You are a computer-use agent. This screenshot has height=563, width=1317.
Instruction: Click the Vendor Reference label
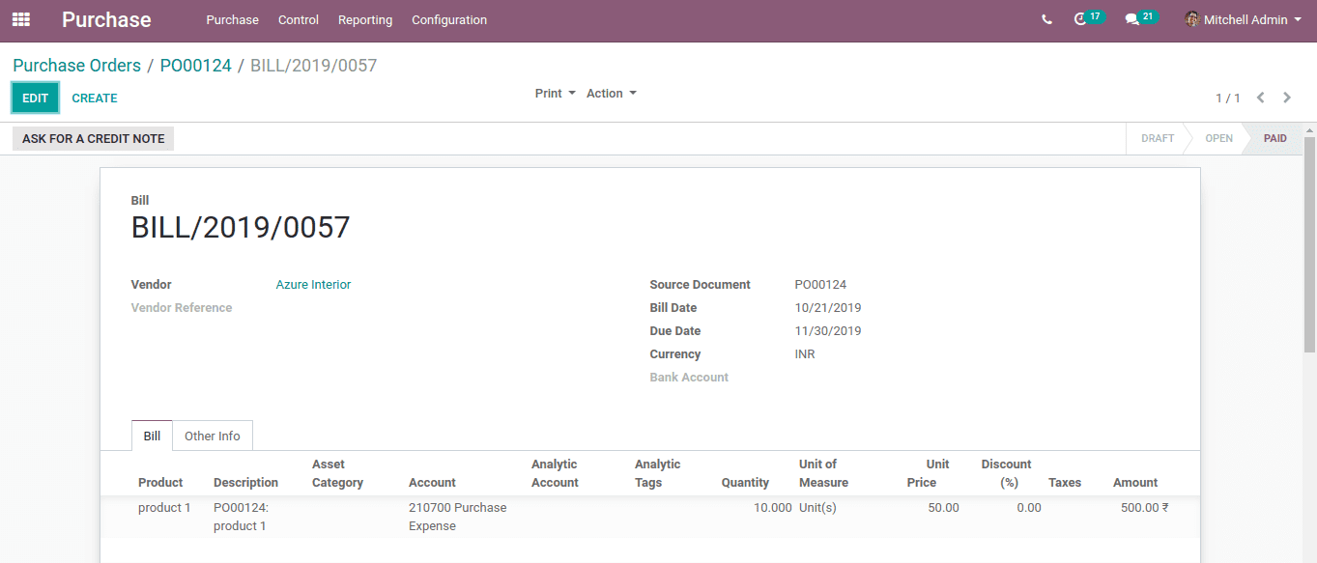click(182, 308)
